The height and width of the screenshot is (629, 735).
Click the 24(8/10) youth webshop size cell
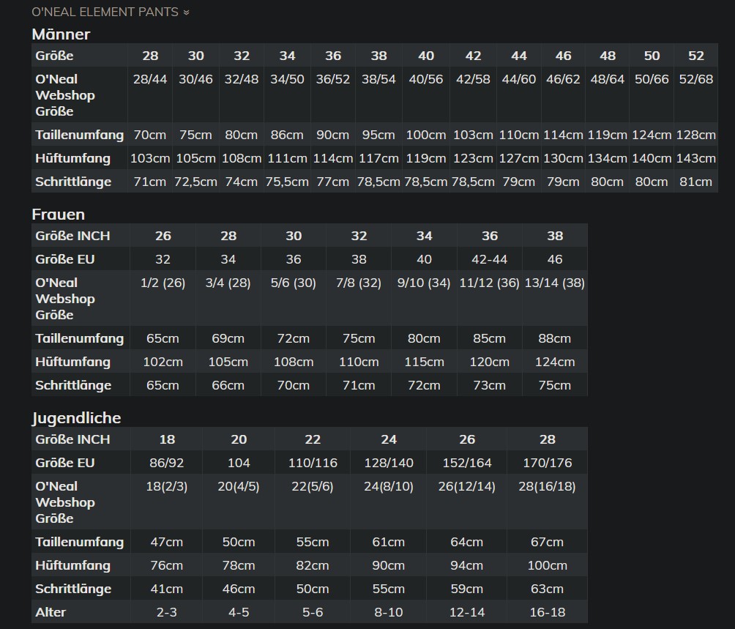388,486
